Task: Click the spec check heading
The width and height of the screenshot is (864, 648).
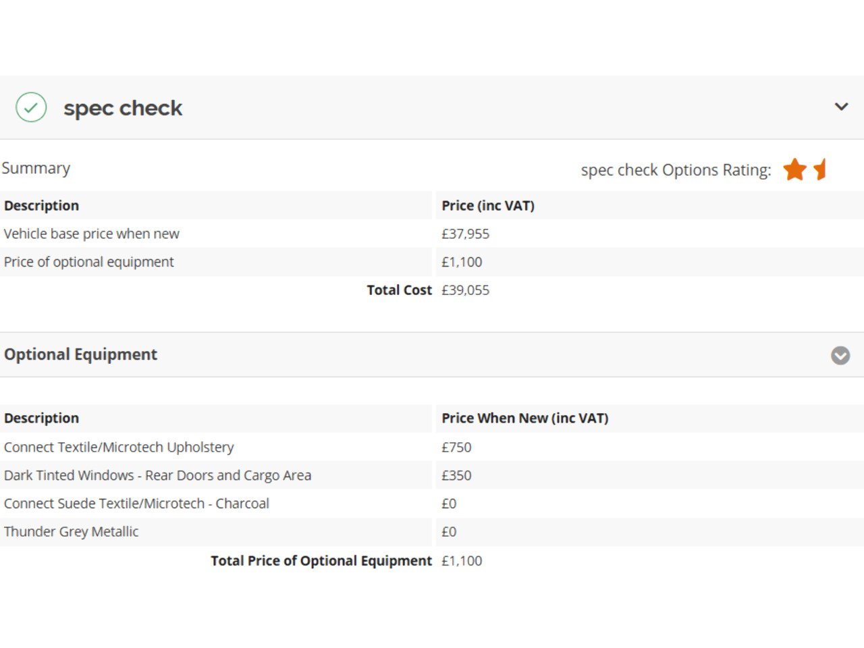Action: click(x=123, y=108)
